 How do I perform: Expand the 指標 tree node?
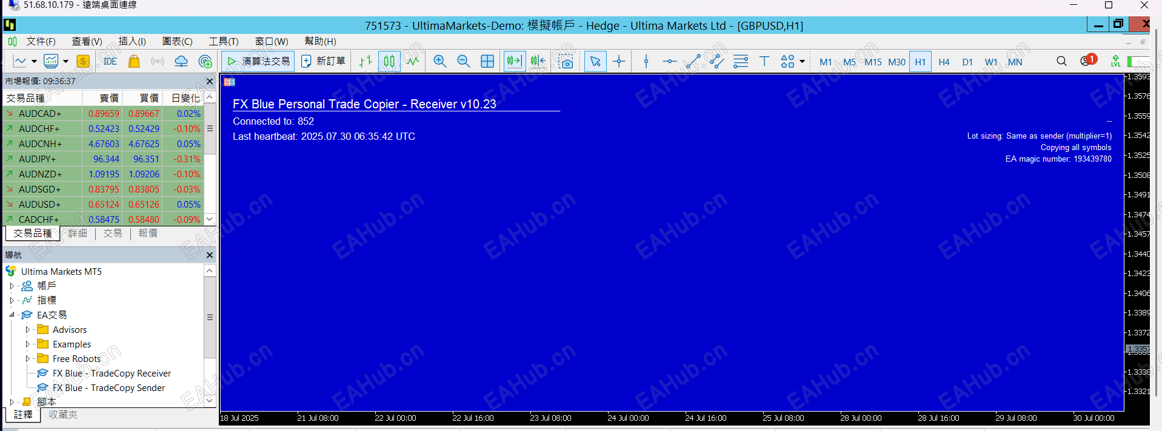coord(12,300)
